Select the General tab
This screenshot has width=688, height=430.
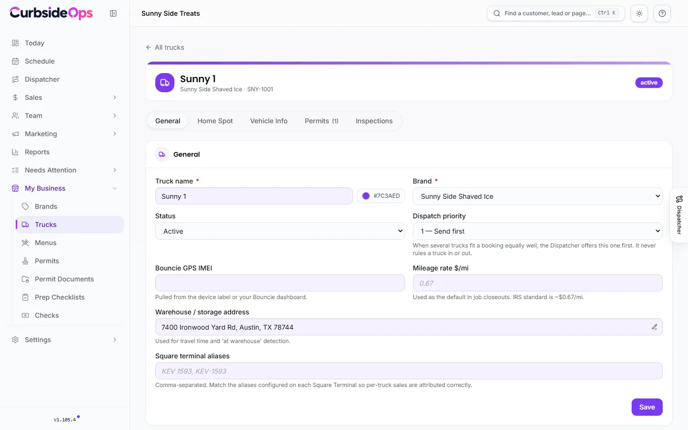(x=168, y=121)
